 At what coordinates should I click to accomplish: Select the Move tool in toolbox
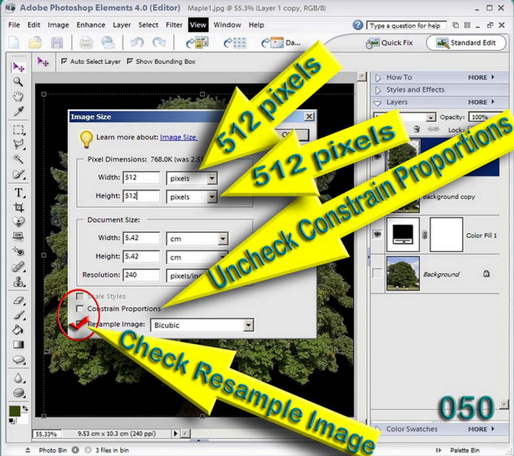pyautogui.click(x=19, y=67)
